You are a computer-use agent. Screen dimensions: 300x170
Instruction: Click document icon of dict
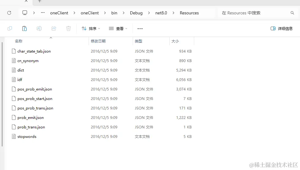click(13, 70)
